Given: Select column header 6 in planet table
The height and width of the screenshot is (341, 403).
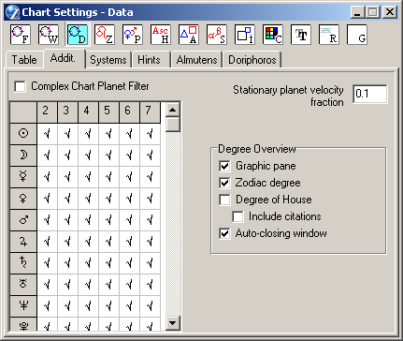Looking at the screenshot, I should (x=129, y=111).
